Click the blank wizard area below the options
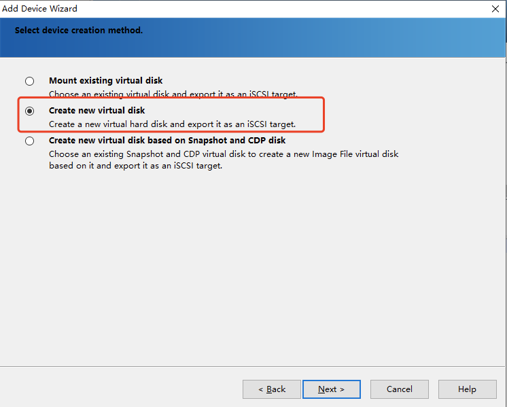Viewport: 507px width, 407px height. (x=252, y=268)
